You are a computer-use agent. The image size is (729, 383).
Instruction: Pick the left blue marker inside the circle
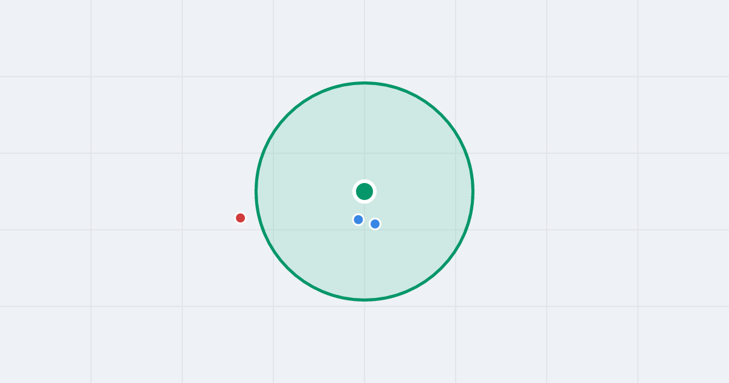click(x=358, y=219)
